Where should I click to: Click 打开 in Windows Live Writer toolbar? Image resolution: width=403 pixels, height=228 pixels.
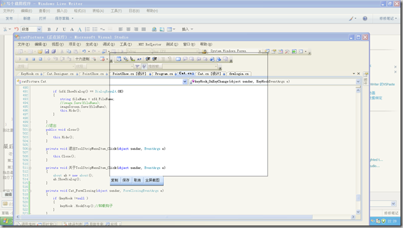(x=43, y=18)
